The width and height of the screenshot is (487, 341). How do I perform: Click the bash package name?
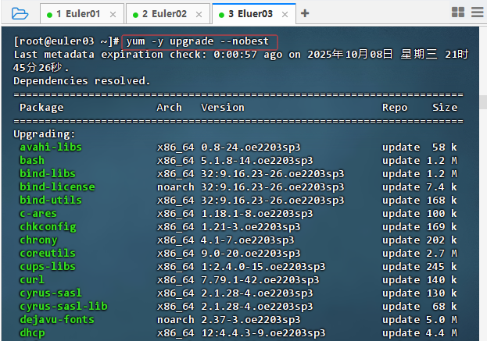tap(32, 160)
